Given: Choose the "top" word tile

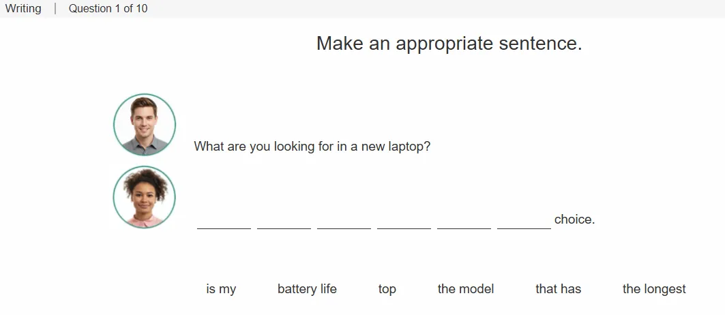Looking at the screenshot, I should (x=387, y=289).
